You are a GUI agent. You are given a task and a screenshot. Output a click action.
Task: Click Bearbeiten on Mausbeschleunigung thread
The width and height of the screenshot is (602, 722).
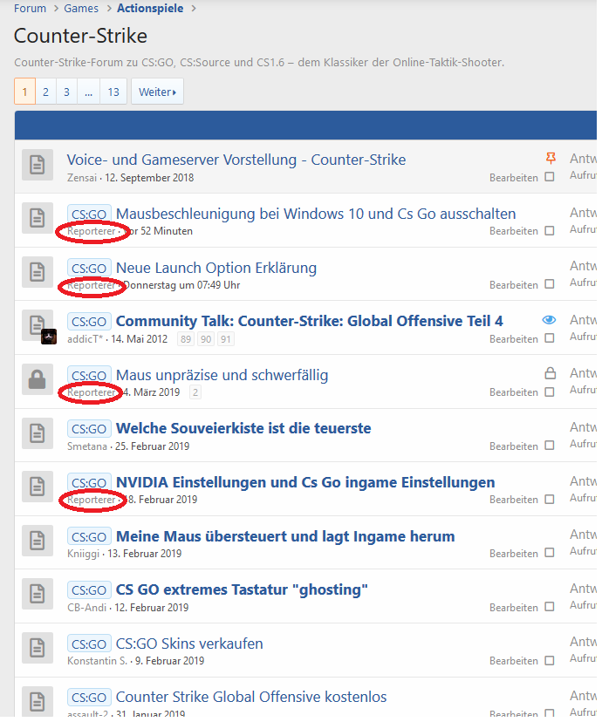(x=514, y=231)
